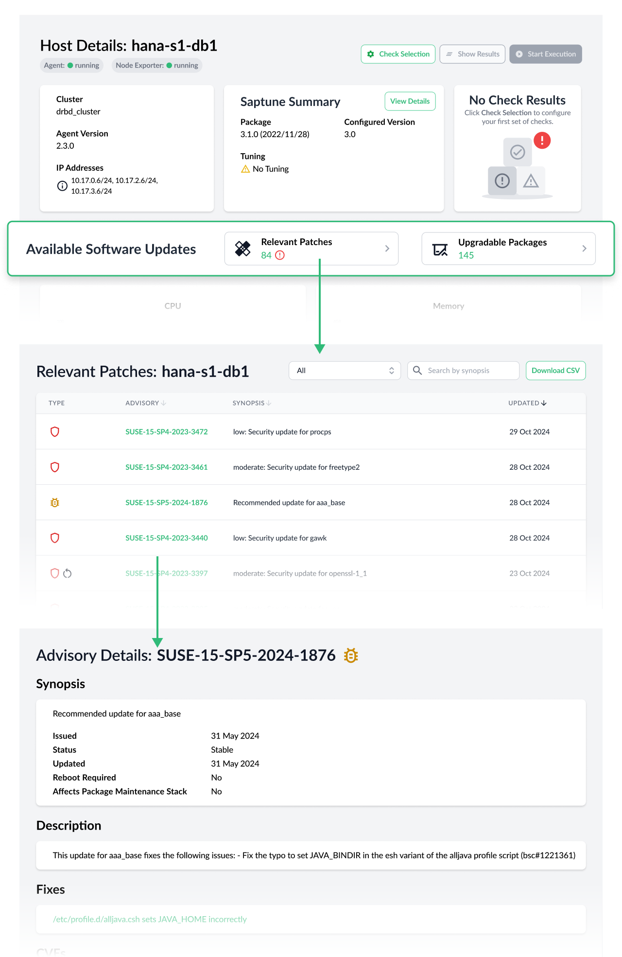
Task: Click bug icon beside Advisory Details title
Action: 351,656
